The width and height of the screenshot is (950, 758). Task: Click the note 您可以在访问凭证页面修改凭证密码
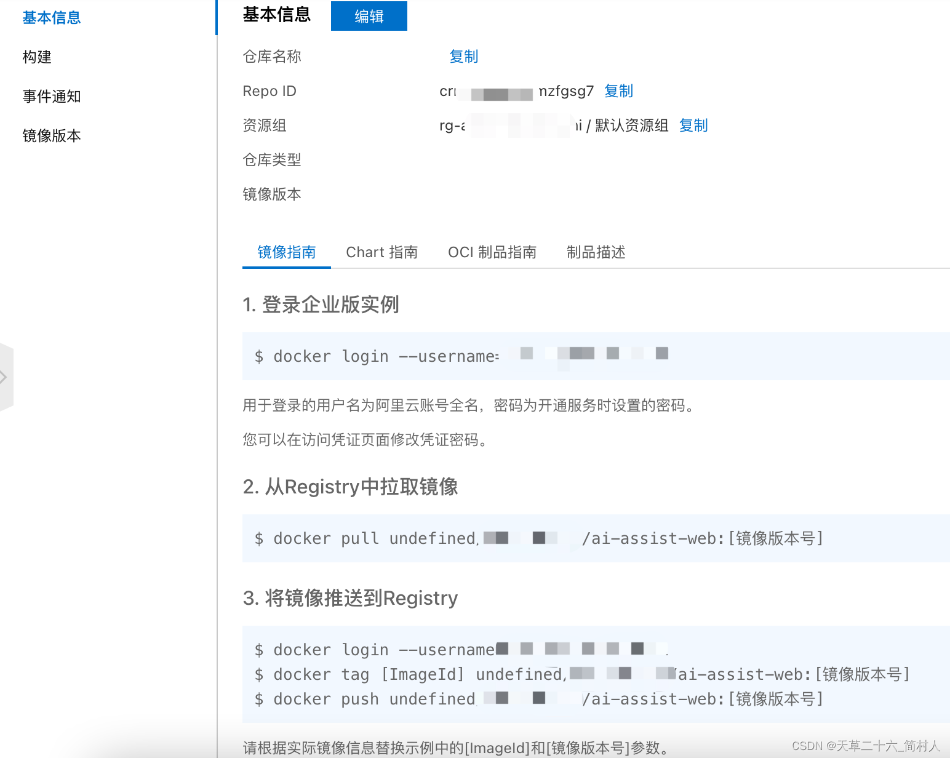click(367, 440)
